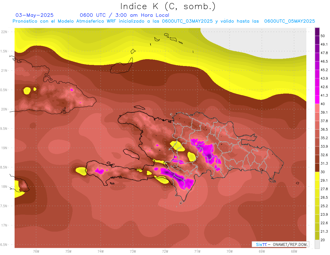
Task: Select the "75W" longitude label
Action: coord(68,251)
